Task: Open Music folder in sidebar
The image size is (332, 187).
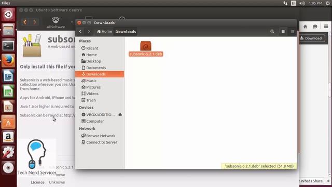Action: (x=100, y=81)
